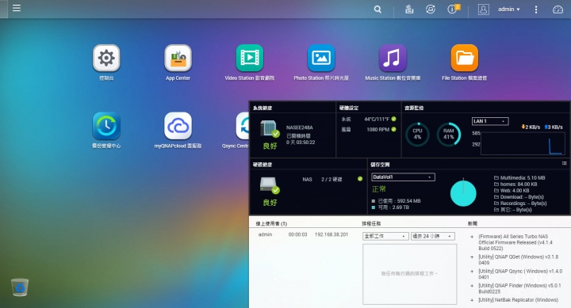Click the 3 KB/s upload speed
Screen dimensions: 571x308
554,127
